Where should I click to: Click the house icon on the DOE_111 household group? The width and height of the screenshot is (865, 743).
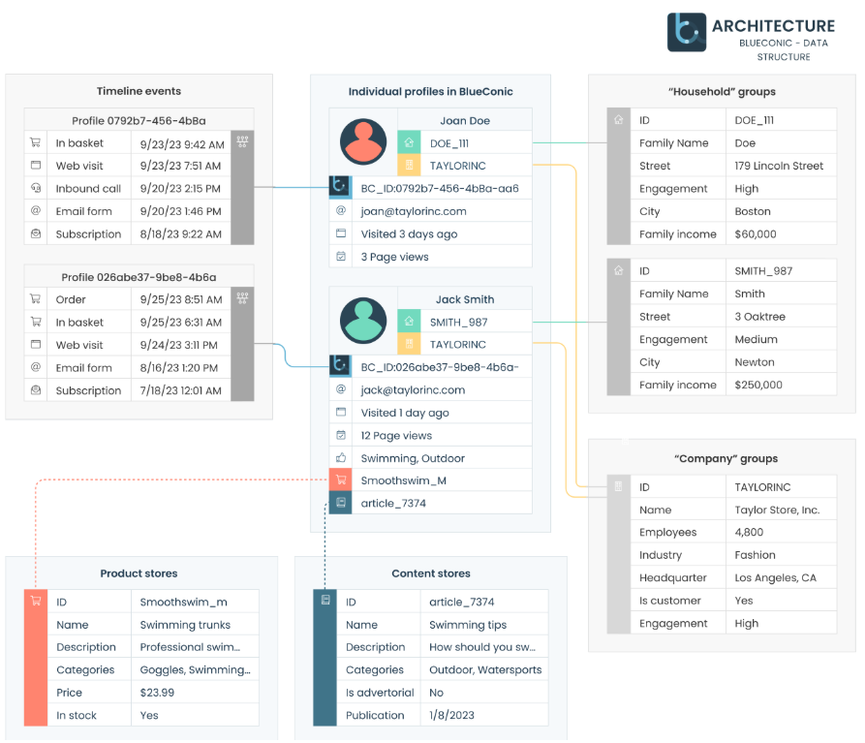click(618, 119)
